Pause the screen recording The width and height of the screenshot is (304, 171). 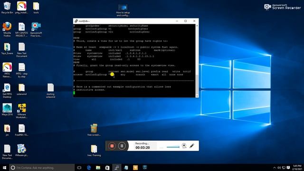122,146
